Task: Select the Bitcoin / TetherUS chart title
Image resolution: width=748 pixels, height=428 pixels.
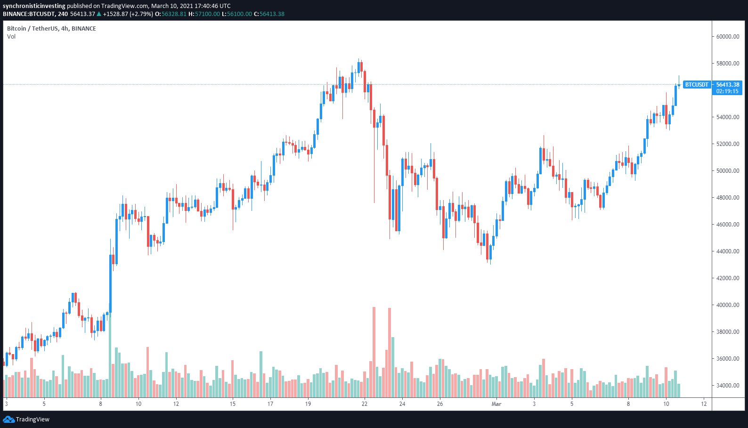Action: tap(51, 29)
